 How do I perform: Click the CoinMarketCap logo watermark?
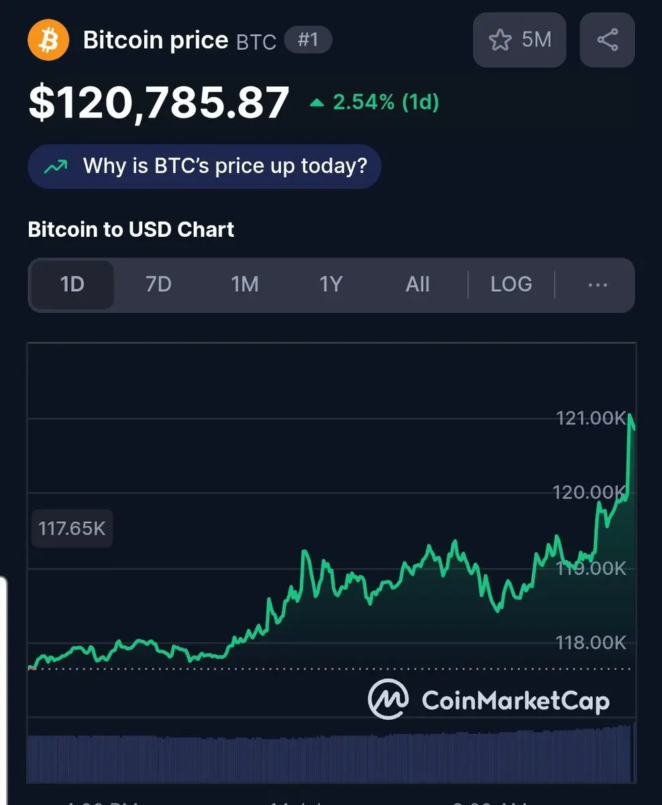pyautogui.click(x=488, y=699)
